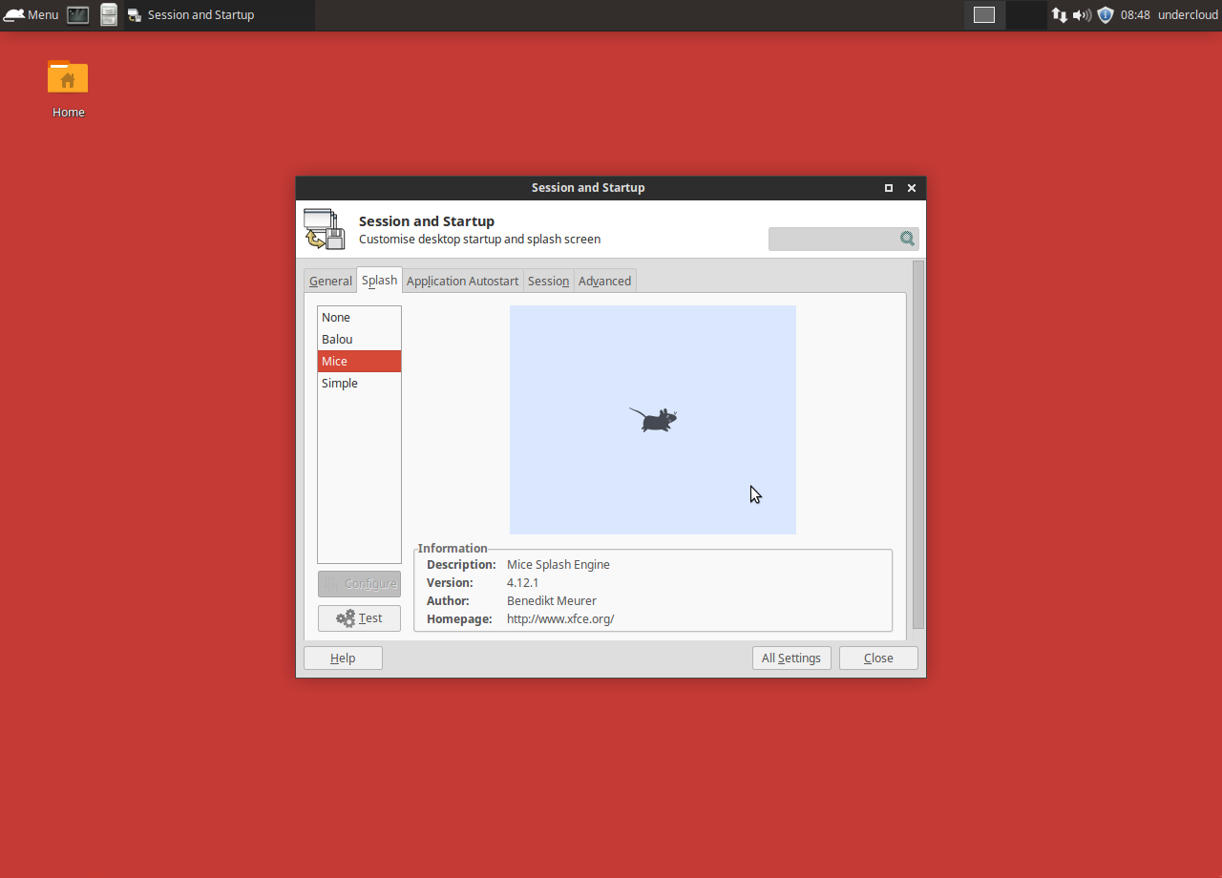Select the Splash tab
This screenshot has width=1222, height=878.
[x=380, y=280]
